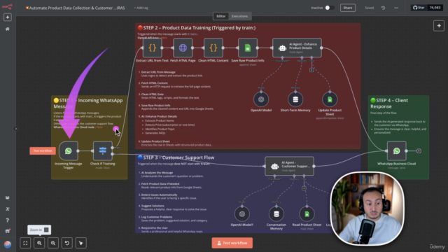The image size is (448, 252).
Task: Open the Incoming Message Trigger WhatsApp node
Action: pyautogui.click(x=69, y=151)
